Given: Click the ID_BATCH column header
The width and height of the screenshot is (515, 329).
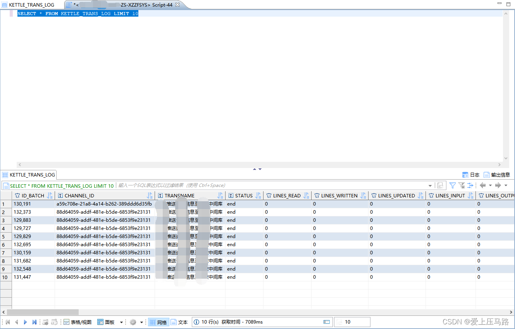Looking at the screenshot, I should coord(33,195).
